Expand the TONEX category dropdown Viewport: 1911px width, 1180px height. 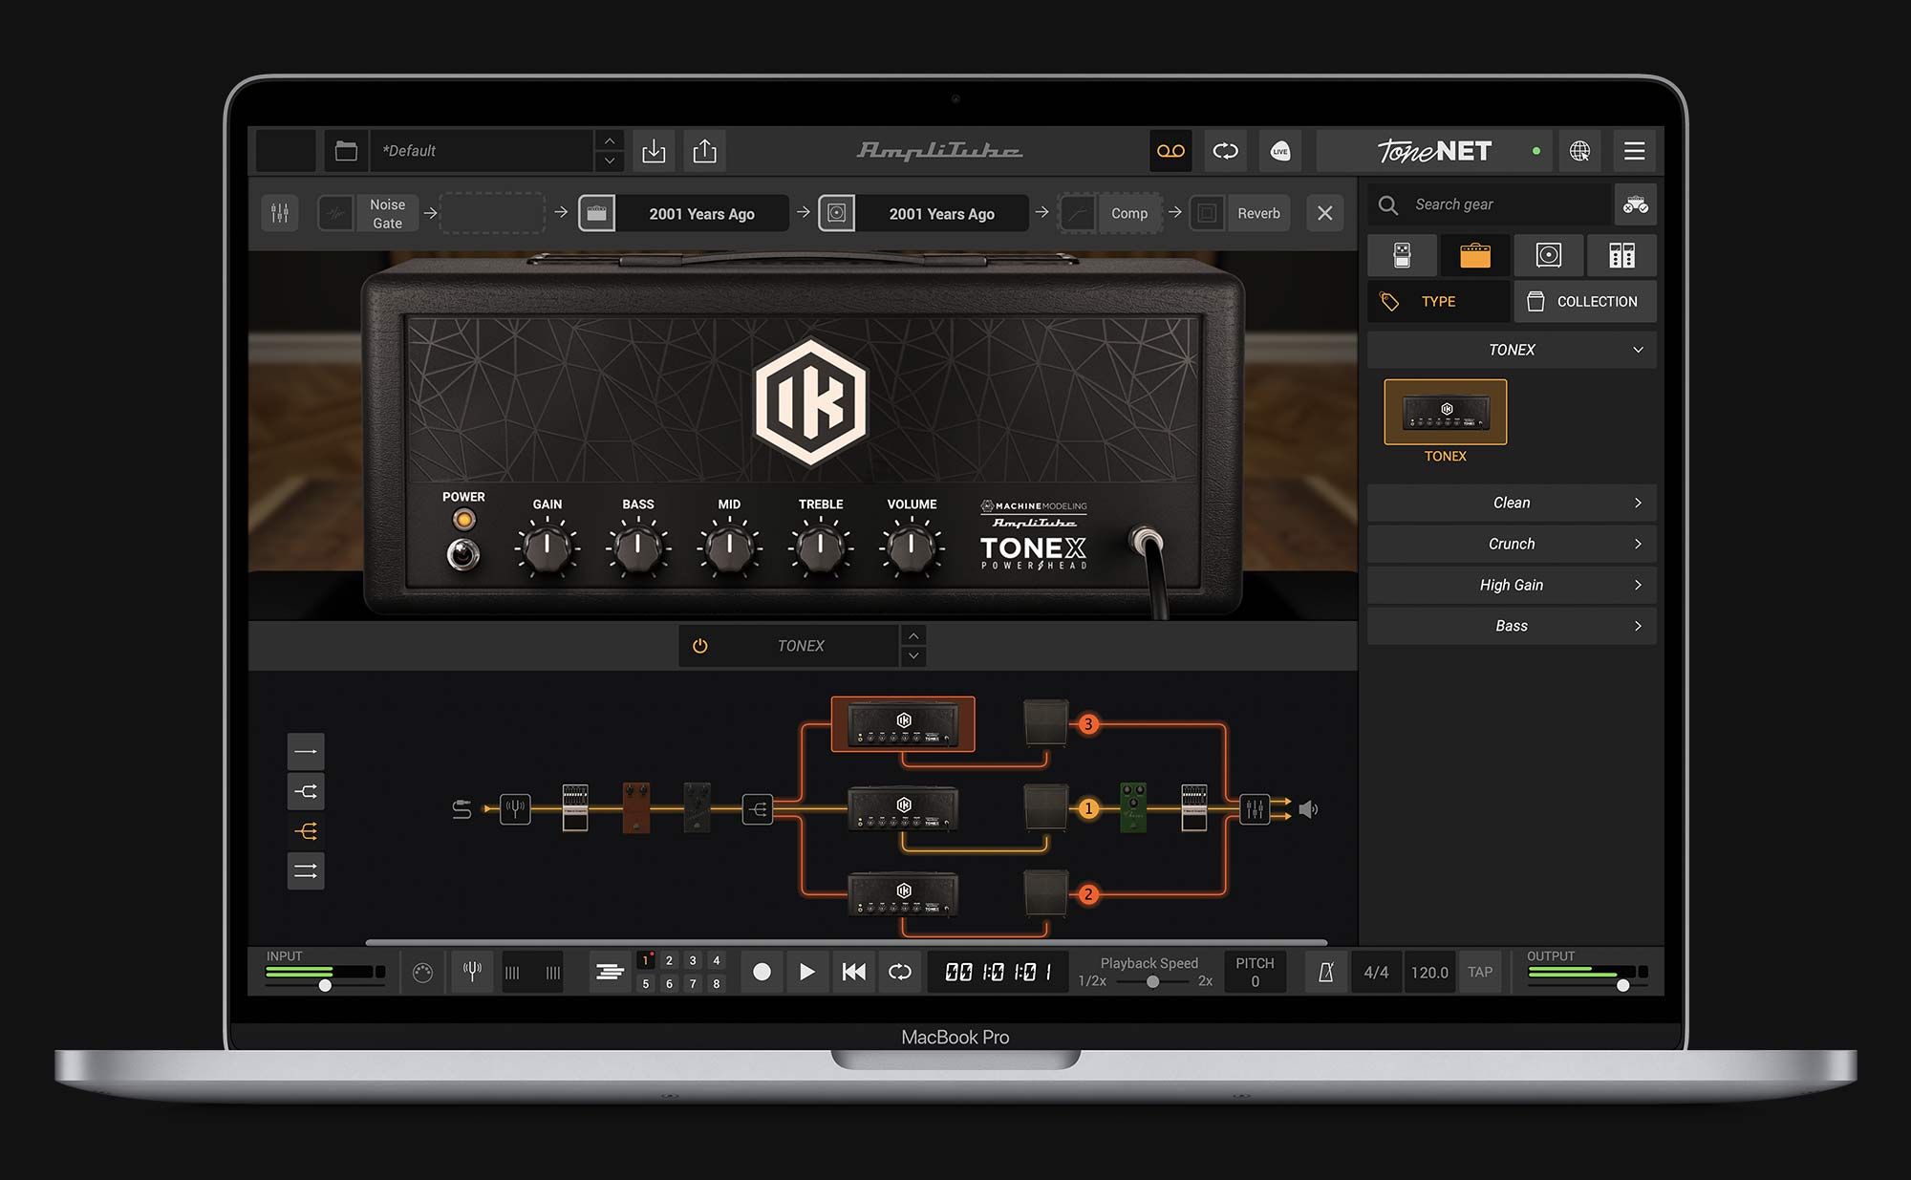(x=1512, y=350)
